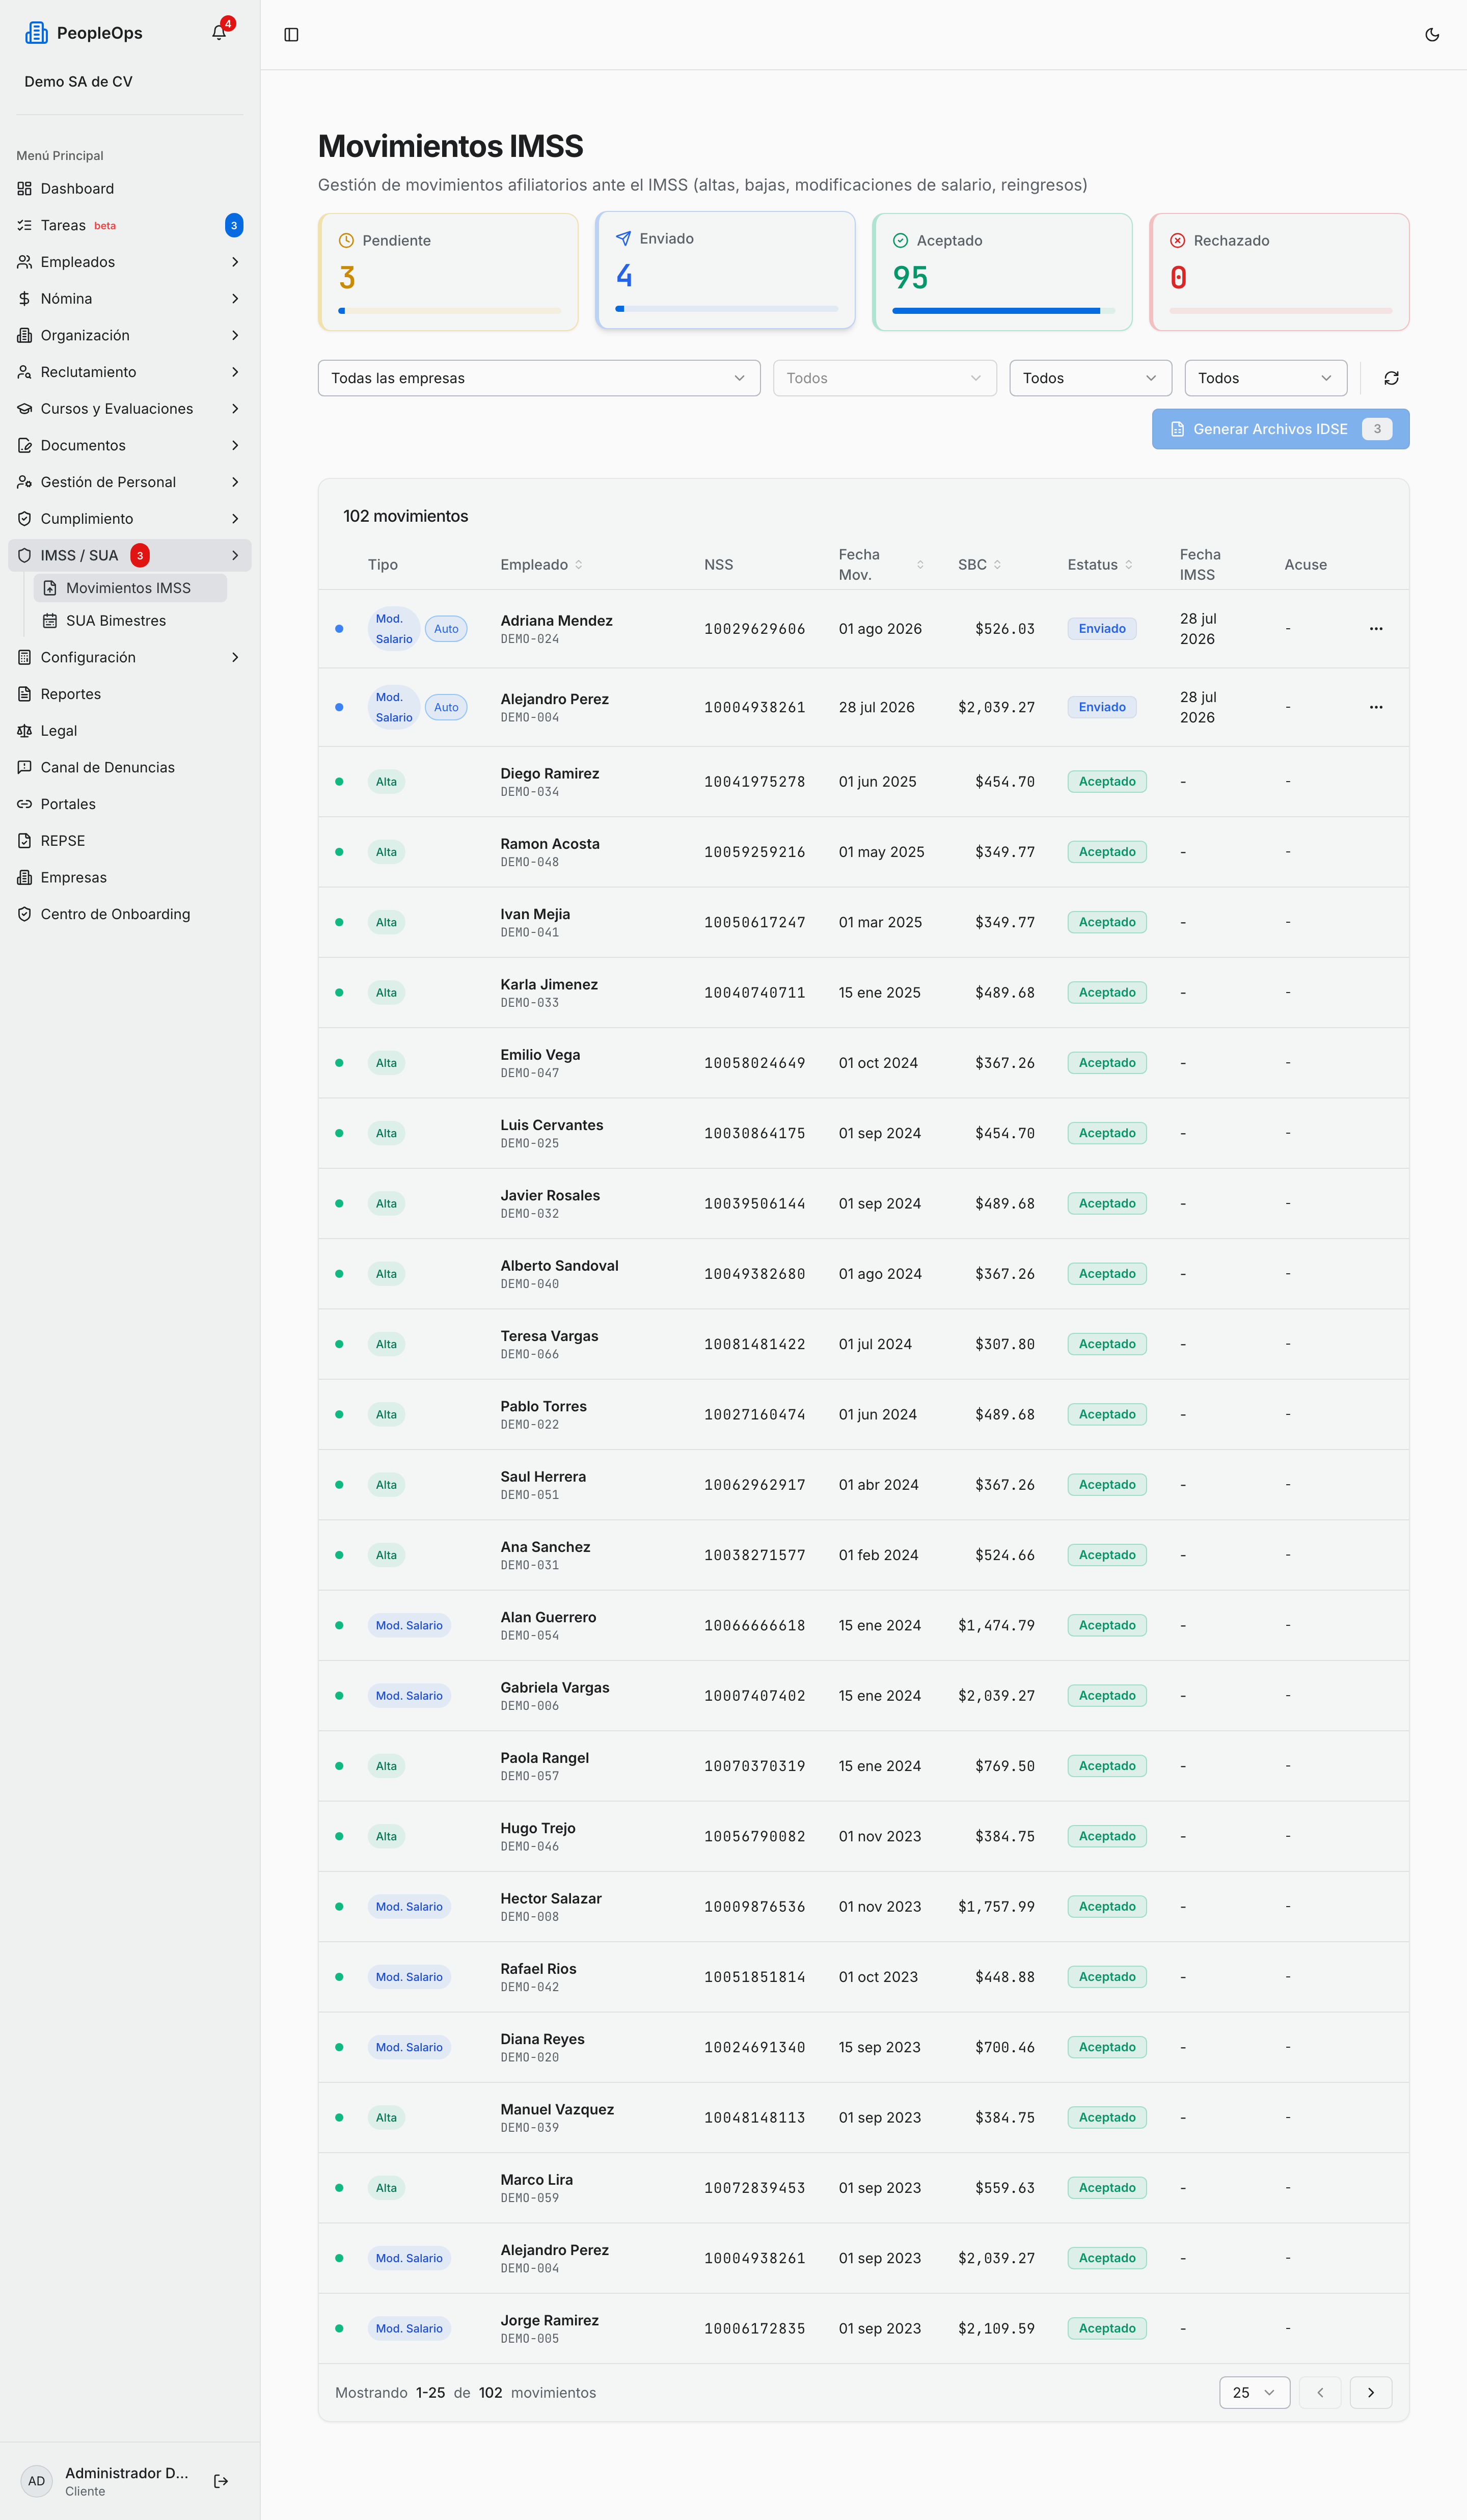The image size is (1467, 2520).
Task: Click the logout icon next to Administrador
Action: point(221,2480)
